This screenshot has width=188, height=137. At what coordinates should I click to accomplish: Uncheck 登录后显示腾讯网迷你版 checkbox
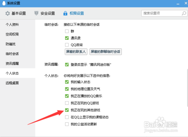click(x=67, y=65)
